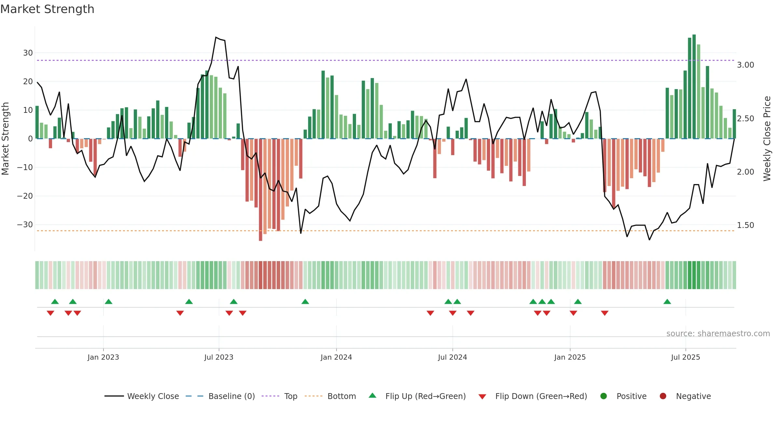Click the 0 market strength tick
781x439 pixels.
30,139
